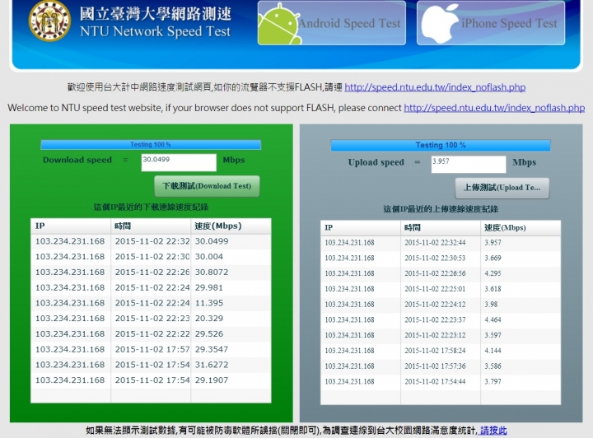Select download speed cell 30.004
The width and height of the screenshot is (593, 438).
click(x=231, y=257)
